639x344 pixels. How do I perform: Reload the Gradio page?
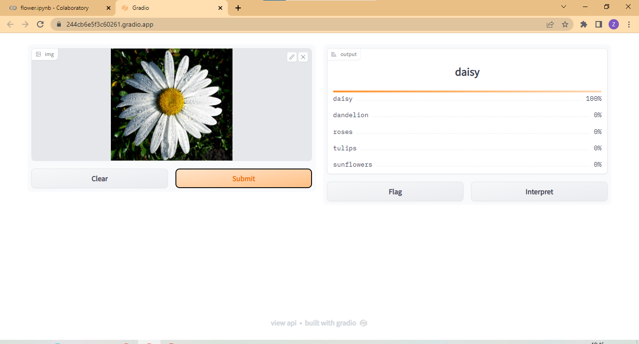[40, 24]
